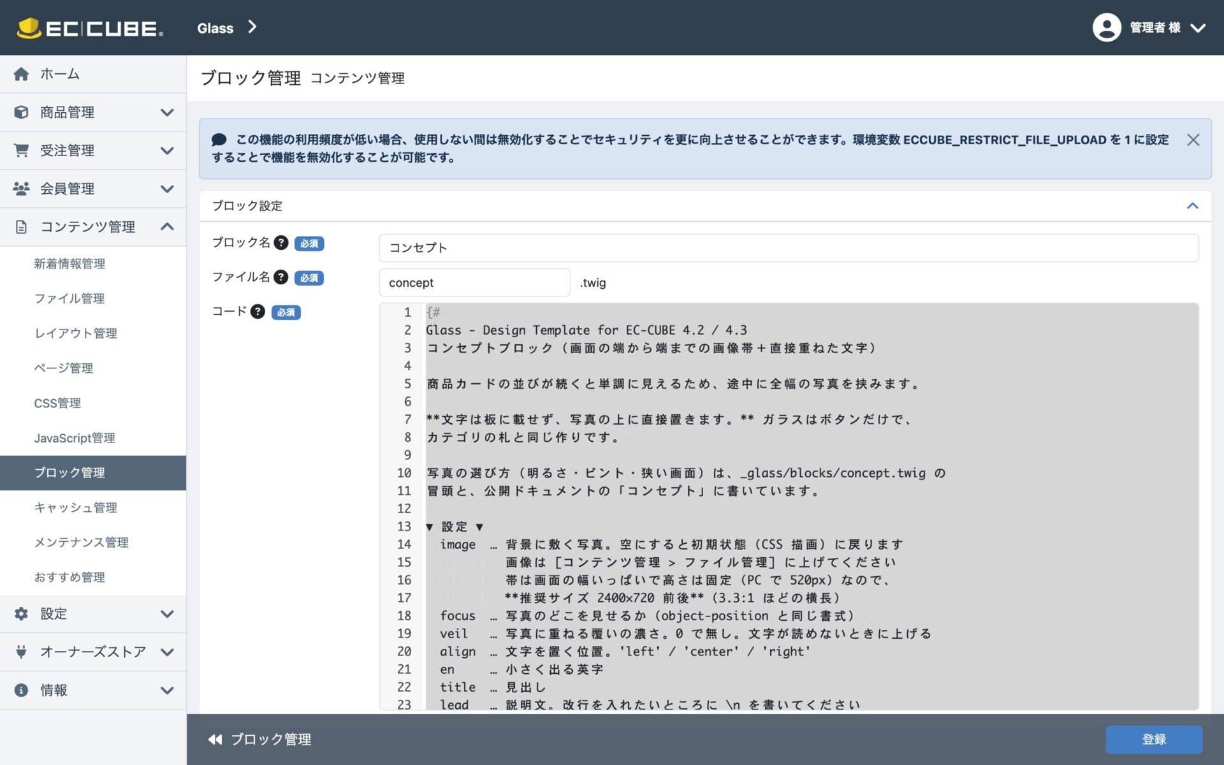The height and width of the screenshot is (765, 1224).
Task: Click the users icon beside 会員管理
Action: click(21, 189)
